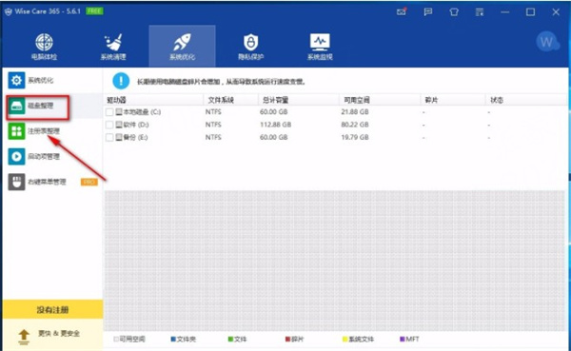The image size is (571, 351).
Task: Open the feedback chat bubble icon
Action: click(x=428, y=12)
